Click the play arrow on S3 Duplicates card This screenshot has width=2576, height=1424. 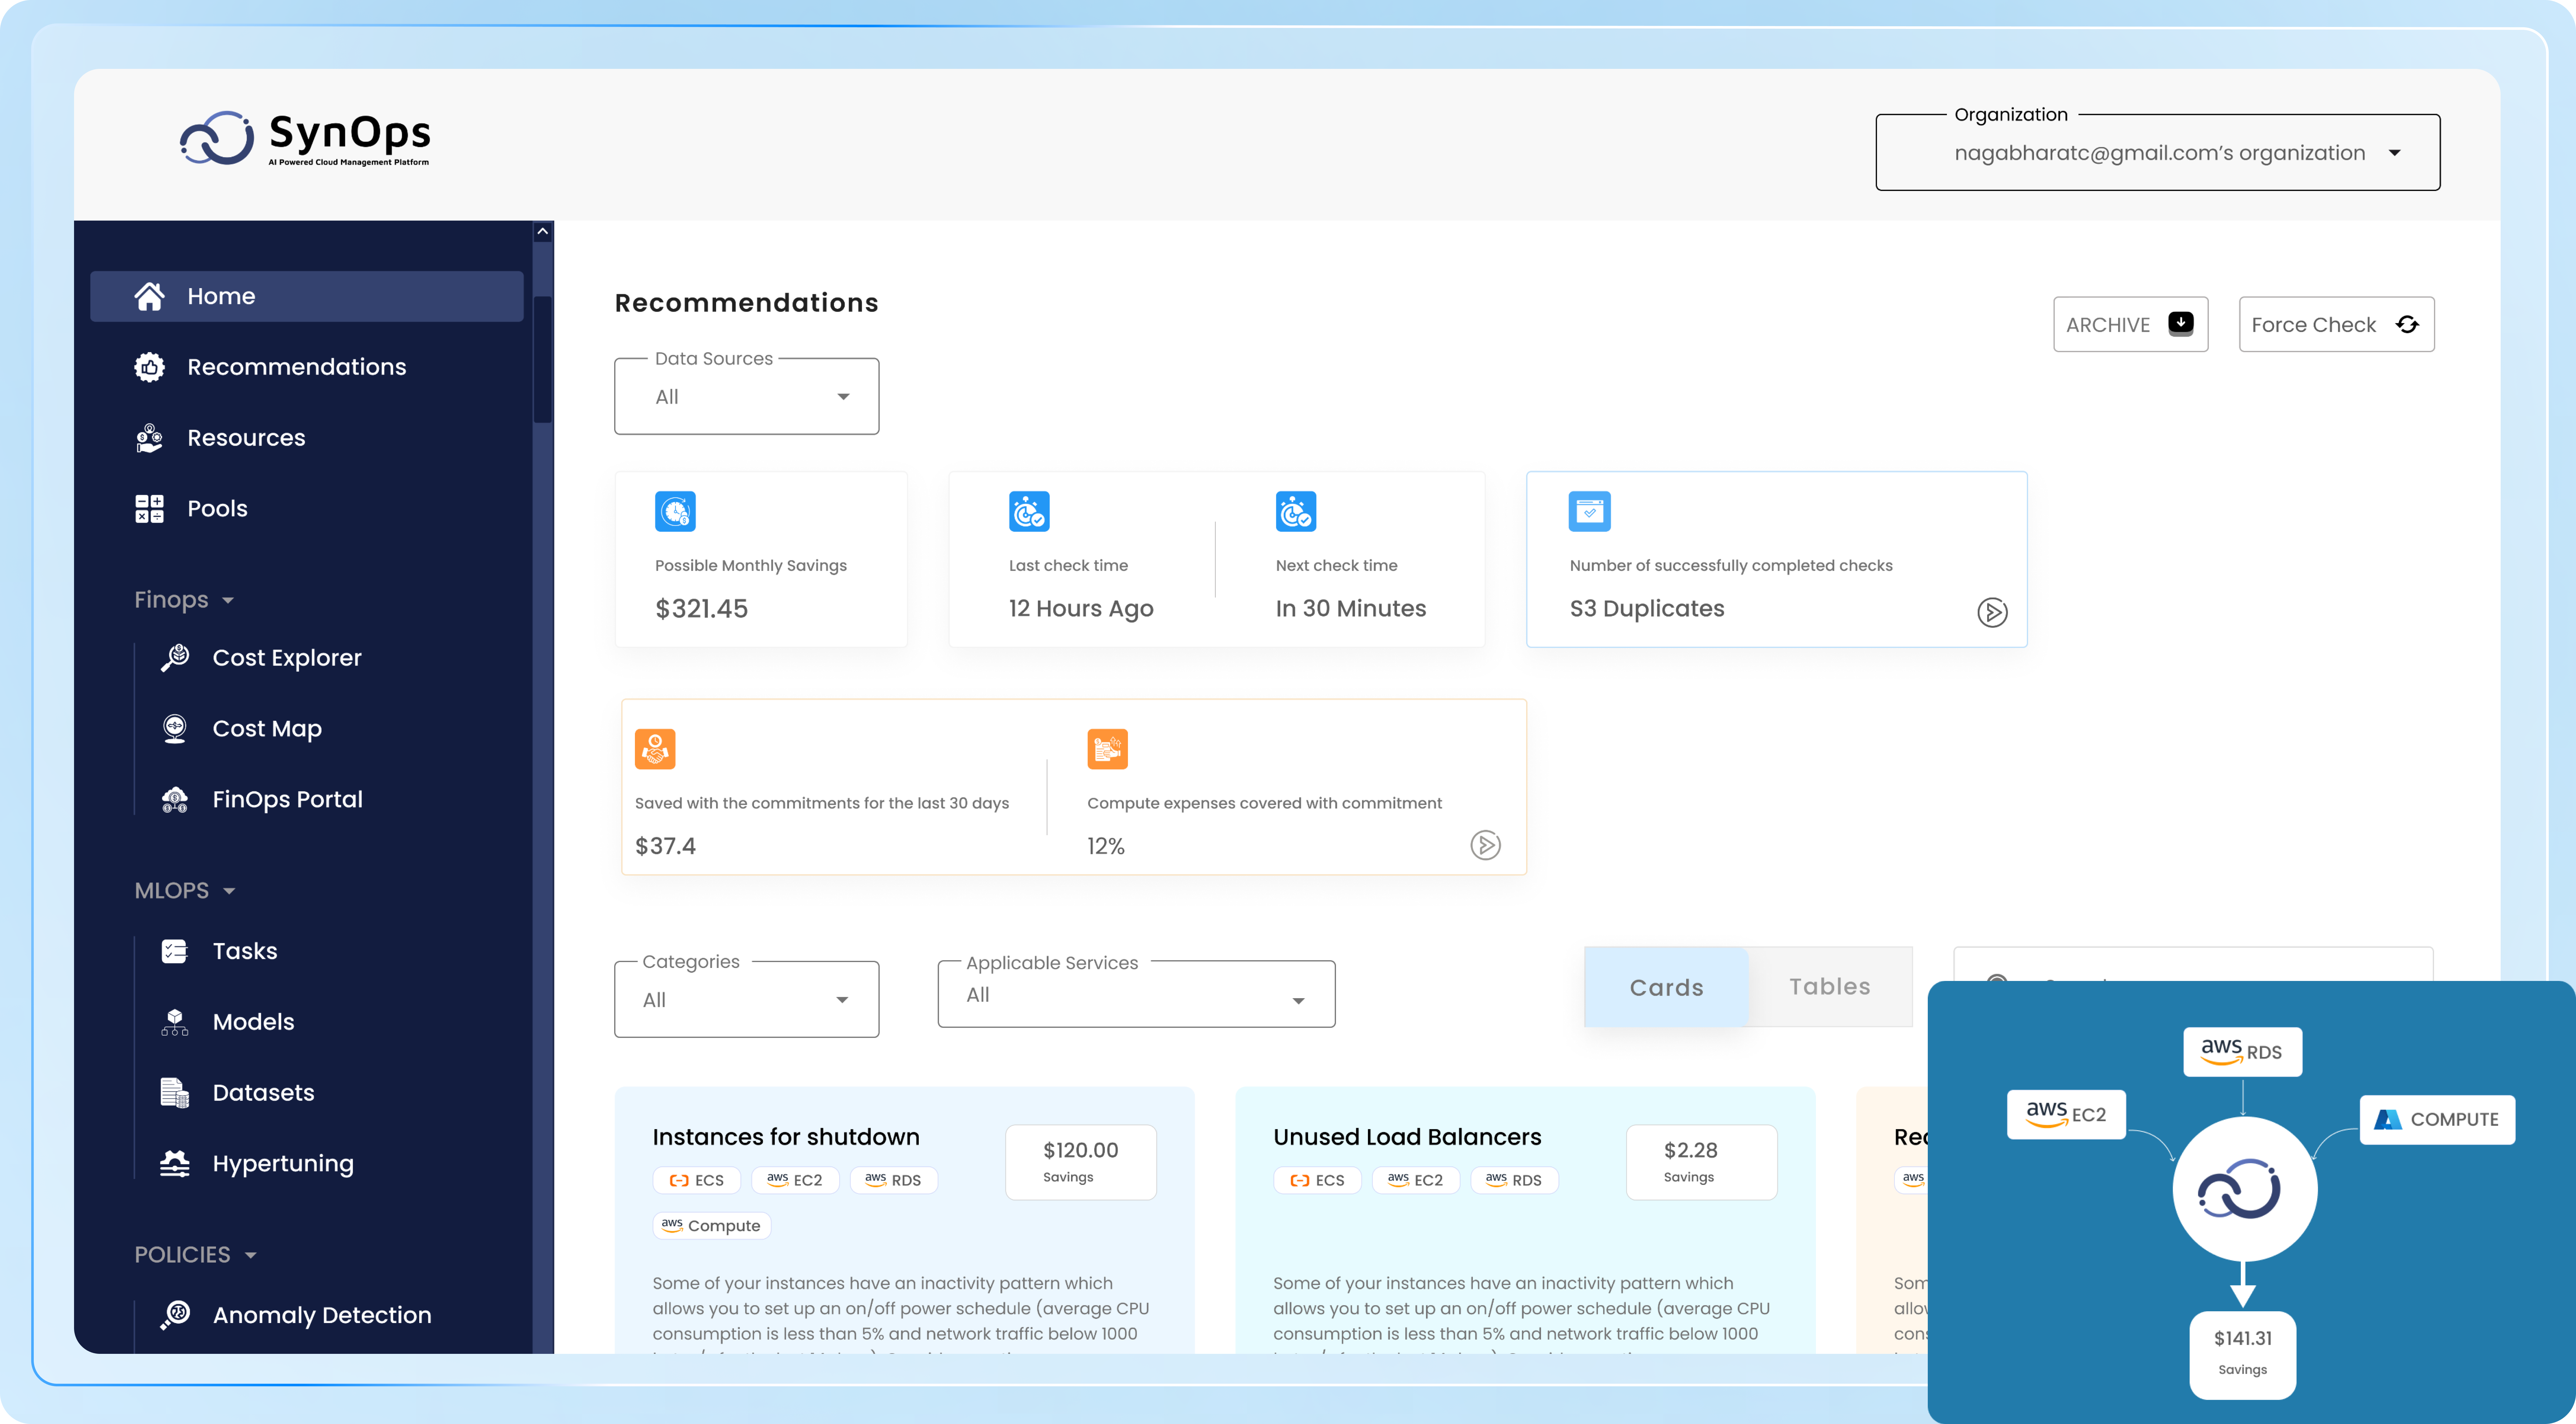coord(1992,612)
